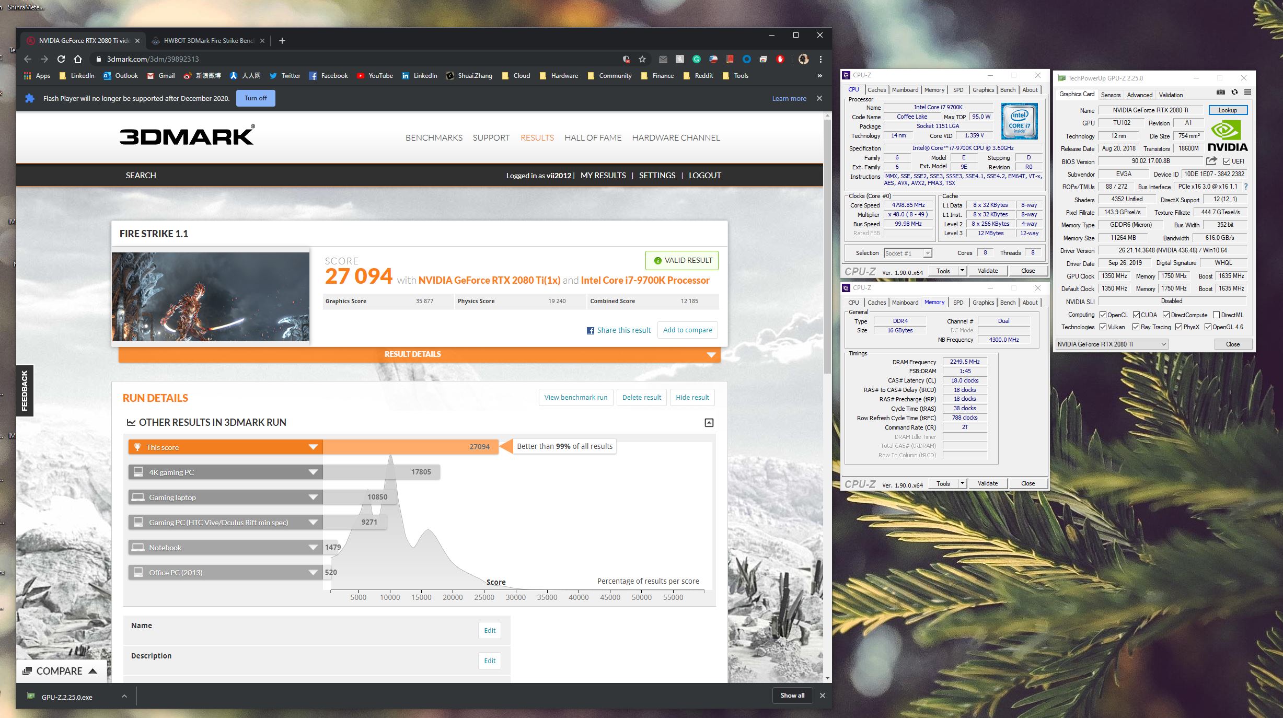Open the Socket #1 selection dropdown in CPU-Z
This screenshot has width=1283, height=718.
click(908, 253)
